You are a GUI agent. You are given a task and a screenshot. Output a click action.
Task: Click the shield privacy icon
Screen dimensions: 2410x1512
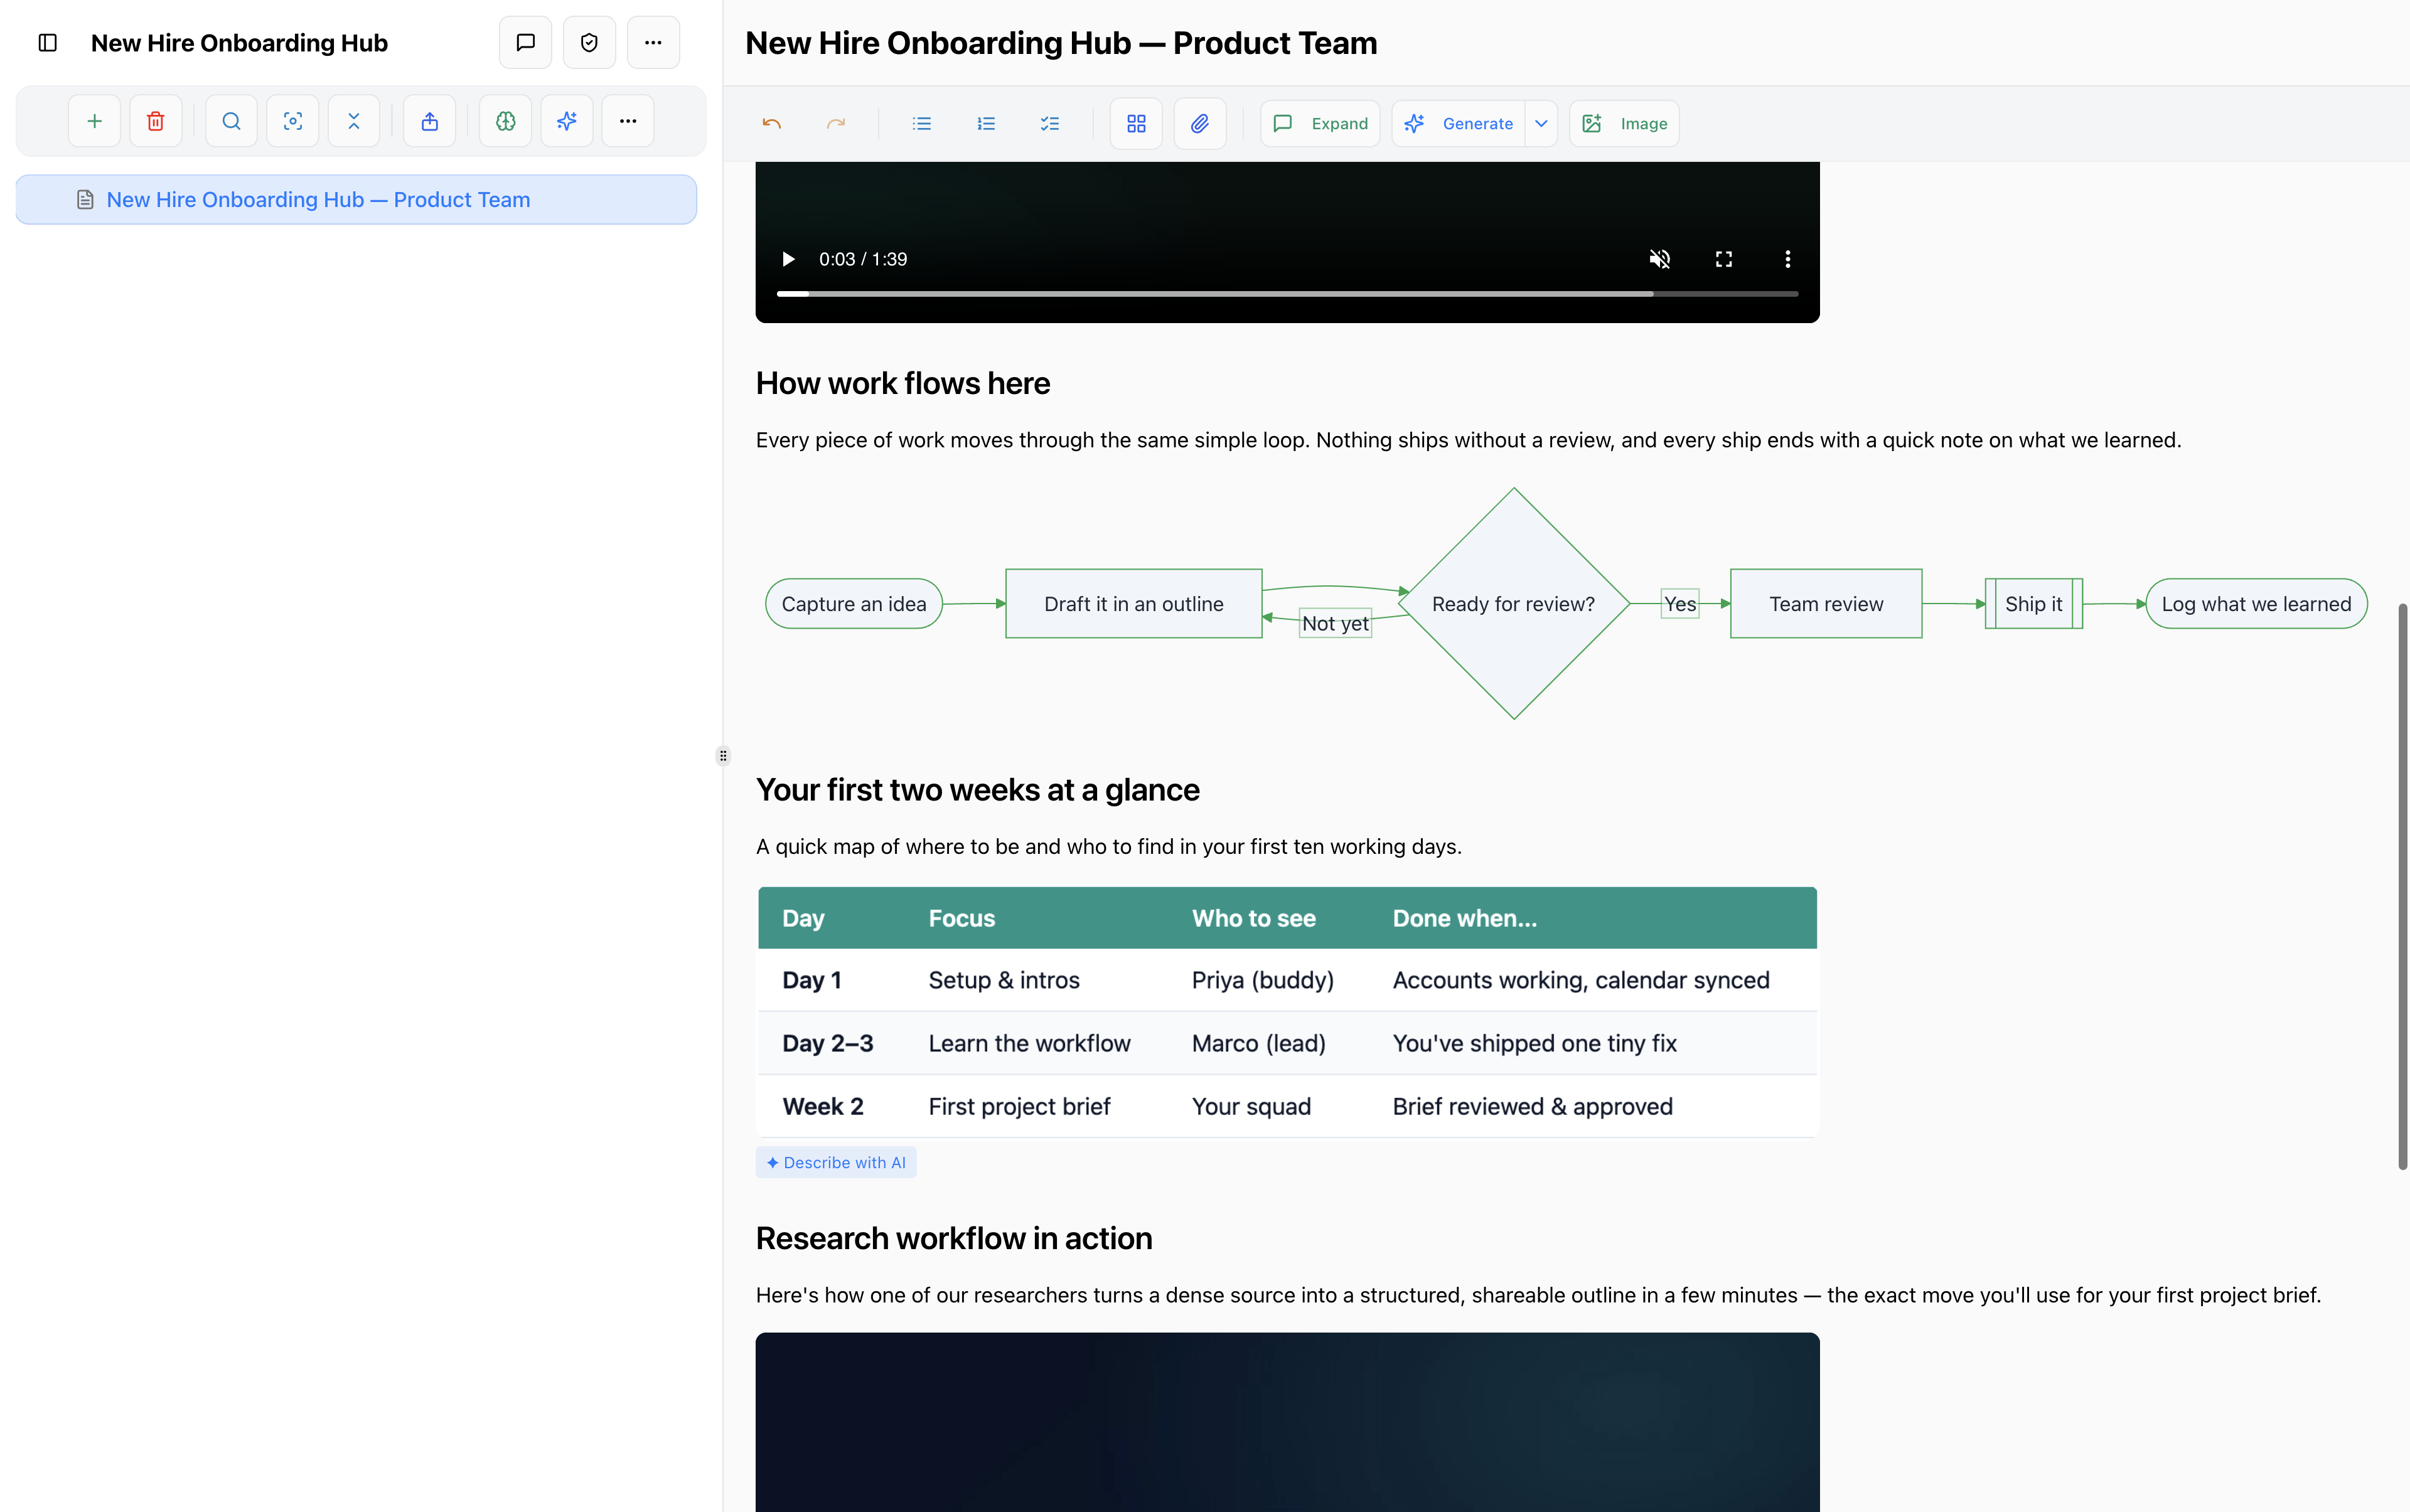pyautogui.click(x=589, y=42)
